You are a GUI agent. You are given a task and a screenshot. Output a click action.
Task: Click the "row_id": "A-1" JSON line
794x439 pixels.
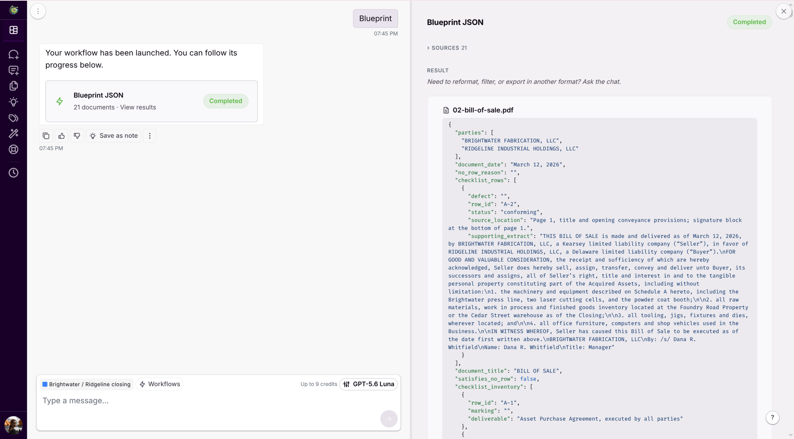point(494,403)
